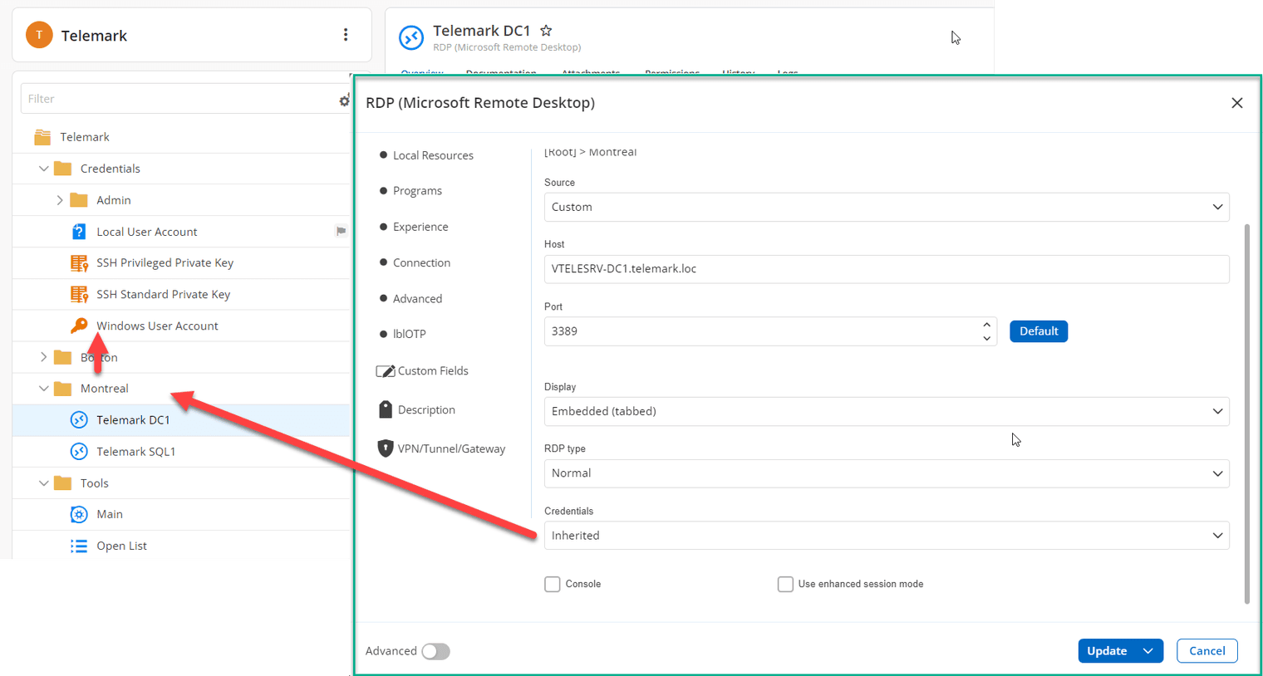Open the Local Resources settings section

pyautogui.click(x=432, y=155)
